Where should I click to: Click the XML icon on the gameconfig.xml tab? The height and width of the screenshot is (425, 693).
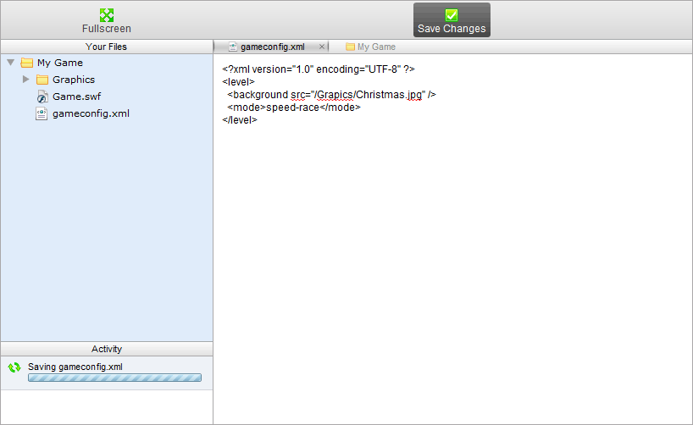coord(233,47)
